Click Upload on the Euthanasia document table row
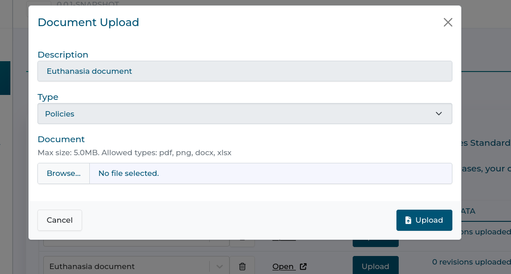 376,266
